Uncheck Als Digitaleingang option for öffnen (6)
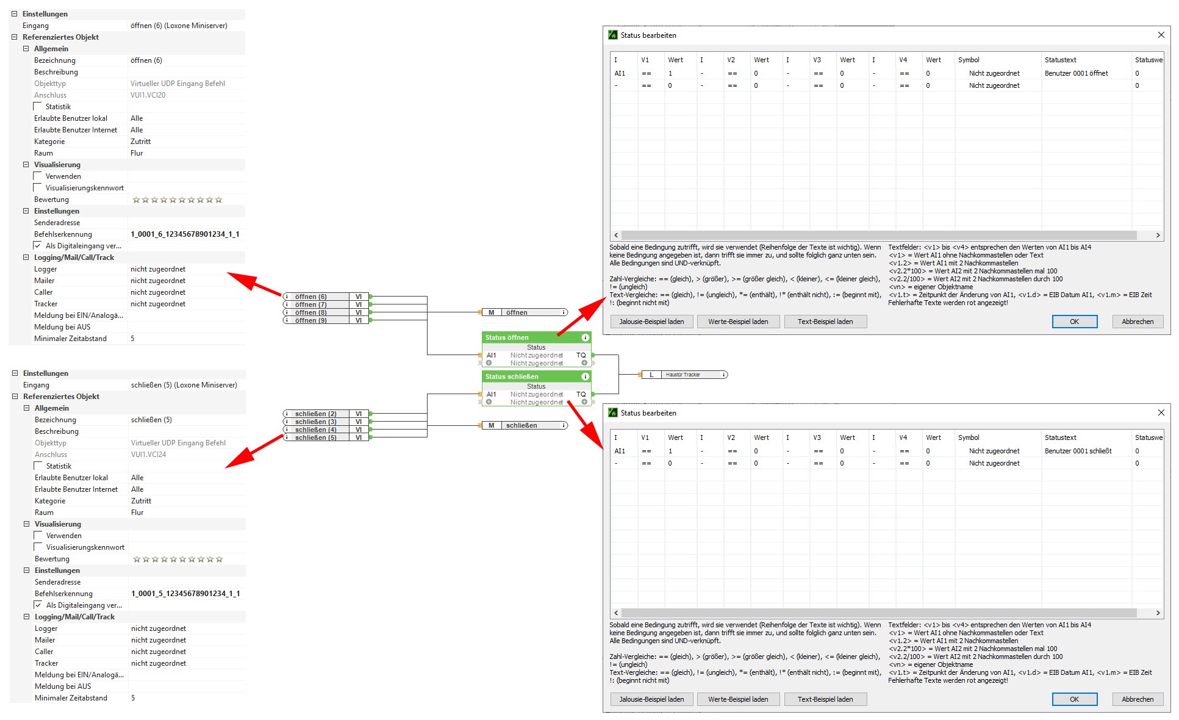This screenshot has height=720, width=1179. pyautogui.click(x=38, y=246)
